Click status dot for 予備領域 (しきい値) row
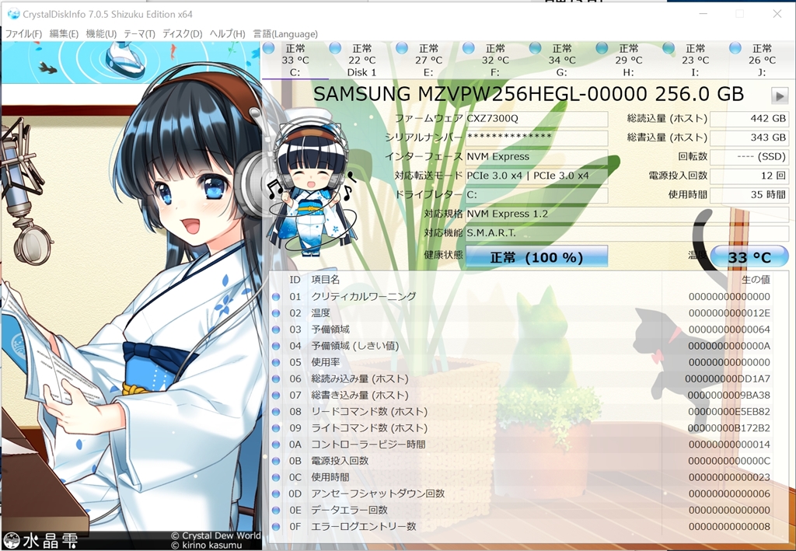This screenshot has height=551, width=796. (x=276, y=346)
